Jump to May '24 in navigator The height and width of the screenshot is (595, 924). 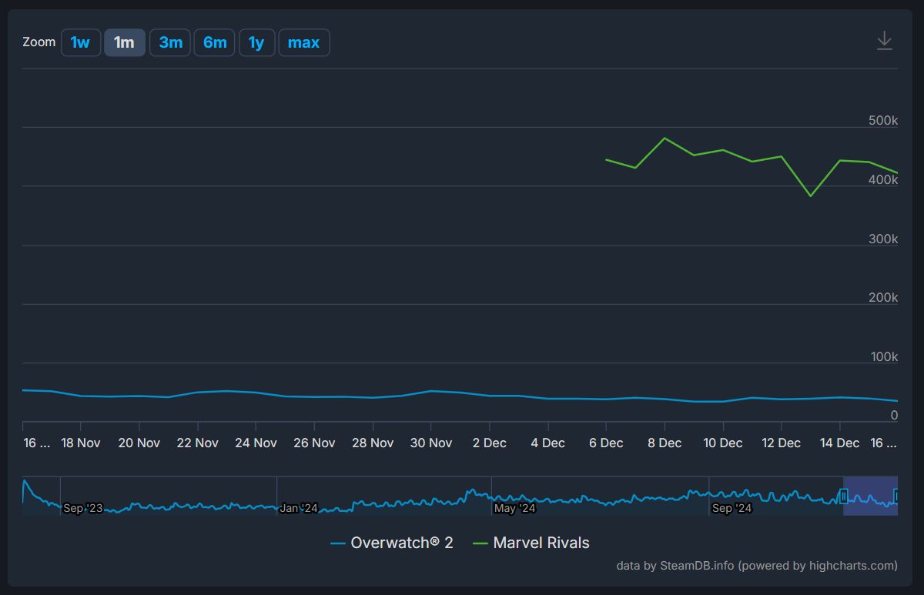point(514,508)
